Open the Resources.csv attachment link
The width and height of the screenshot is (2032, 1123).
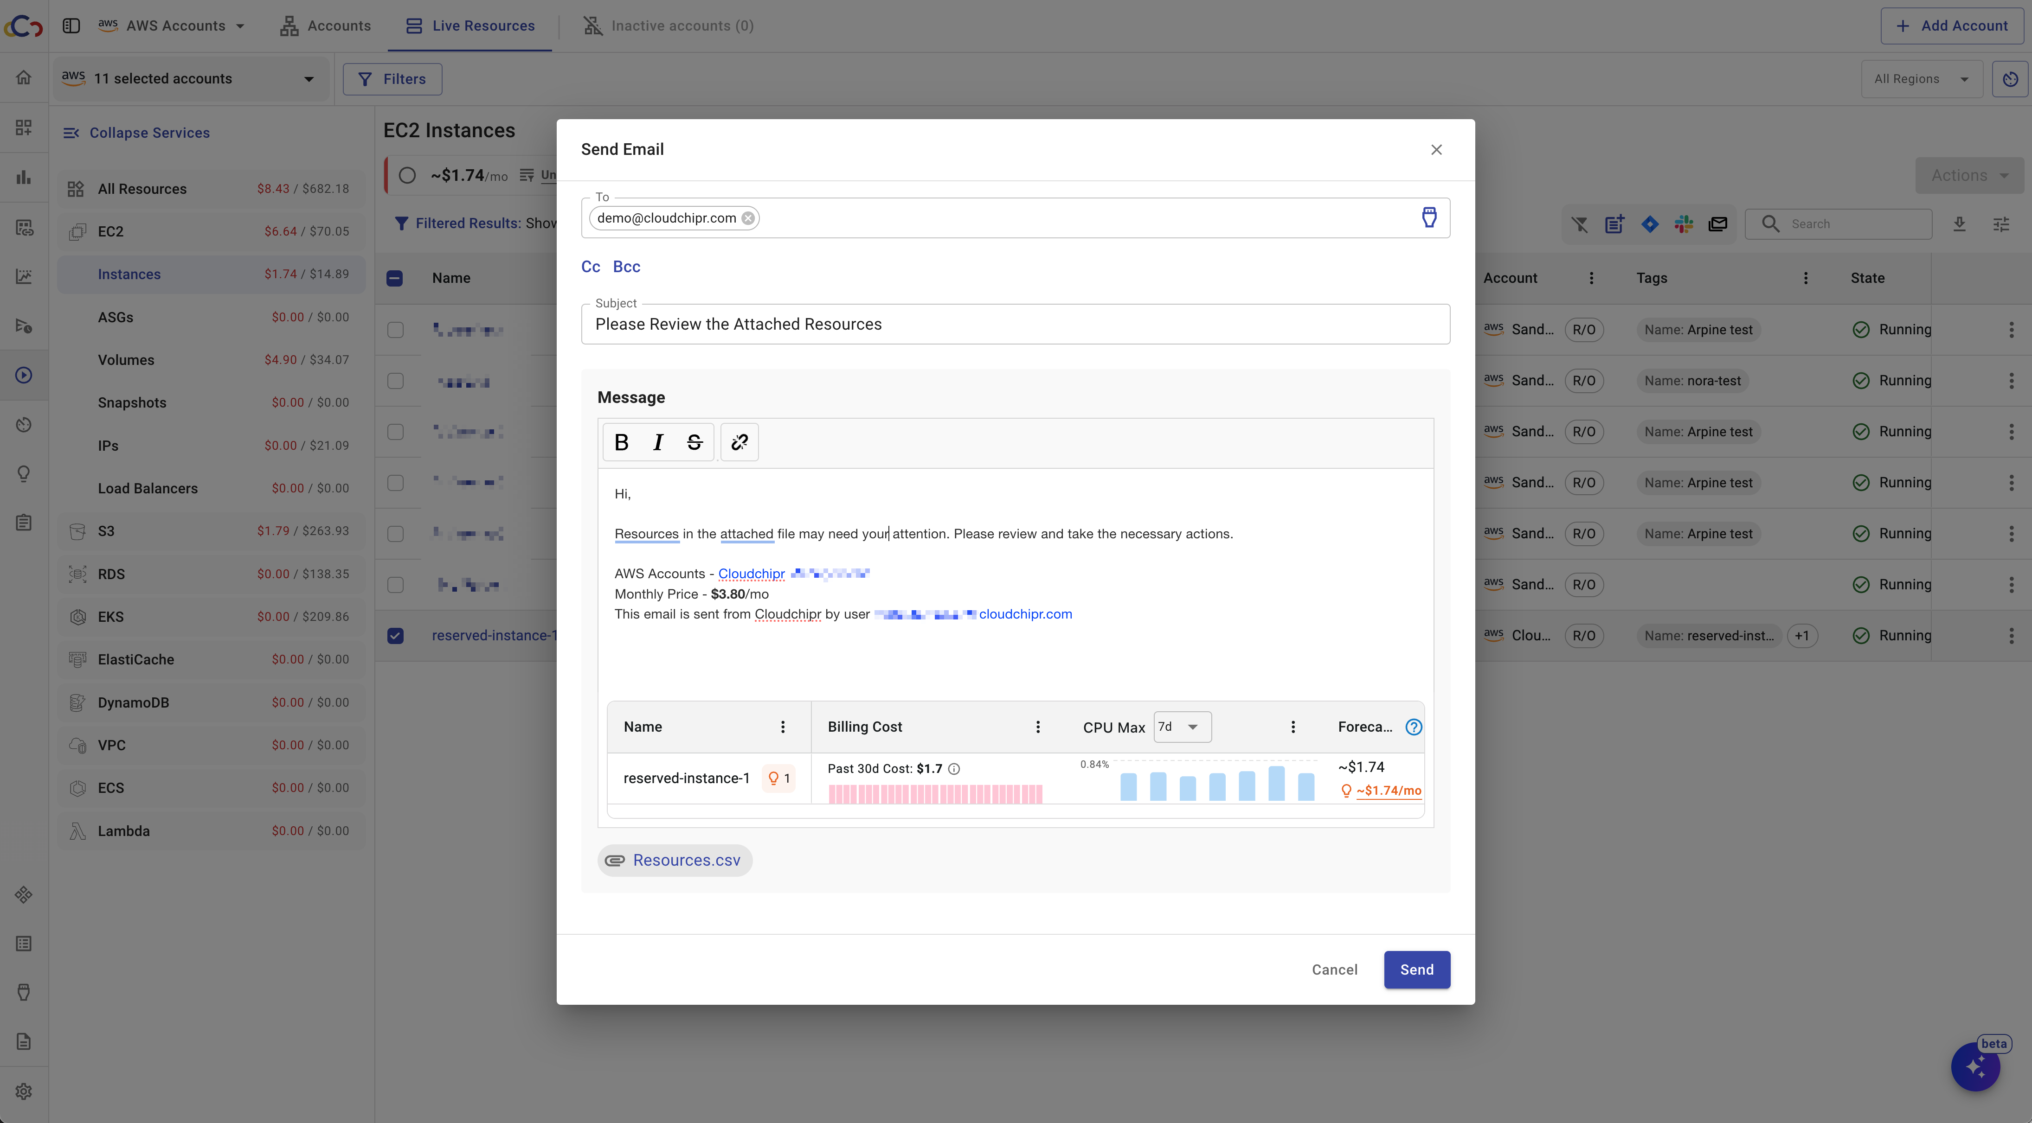[686, 861]
